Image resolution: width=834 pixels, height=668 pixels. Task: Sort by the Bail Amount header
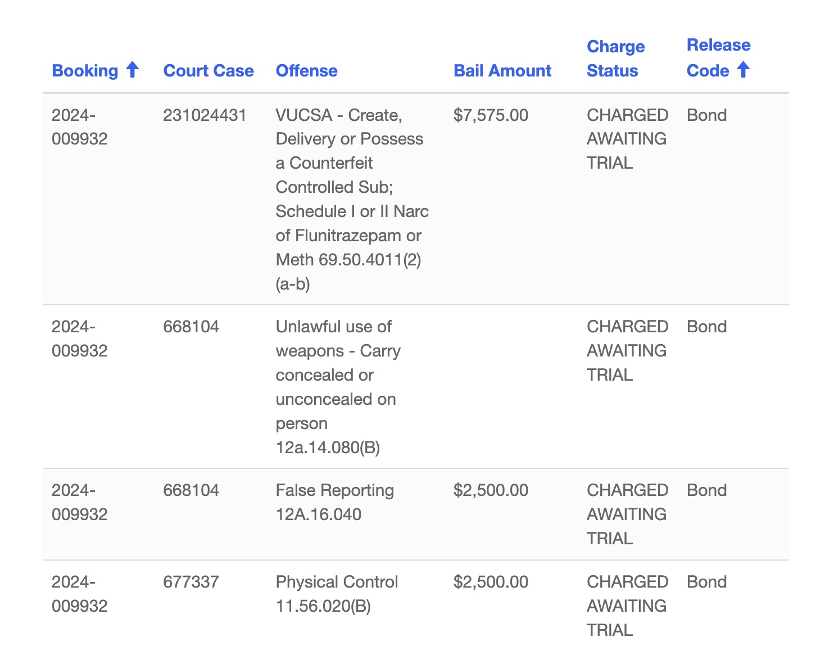(x=502, y=71)
